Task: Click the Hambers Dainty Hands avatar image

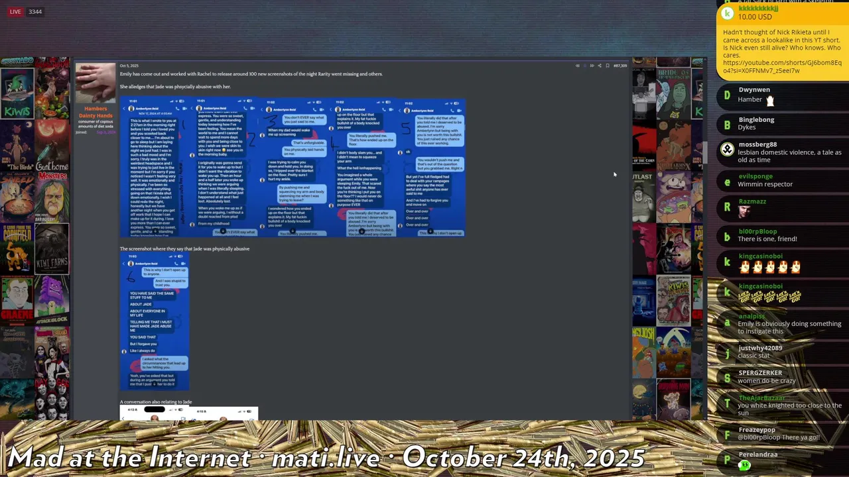Action: click(95, 83)
